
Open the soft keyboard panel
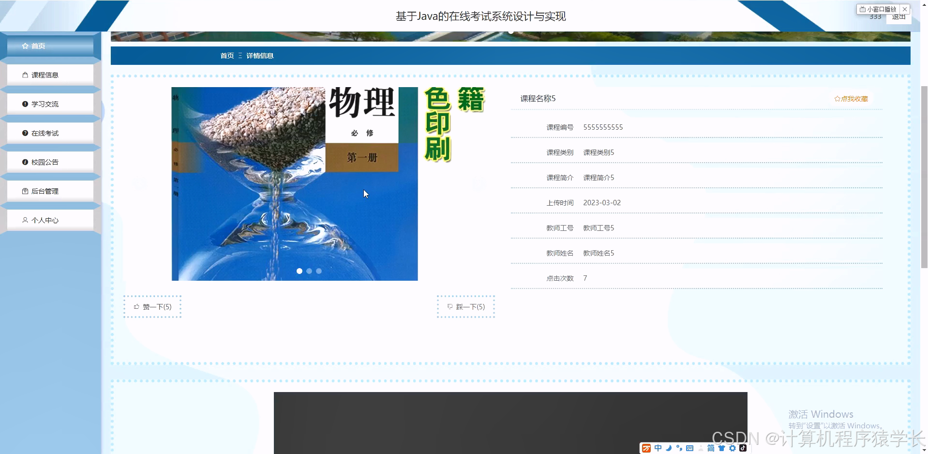click(x=689, y=448)
